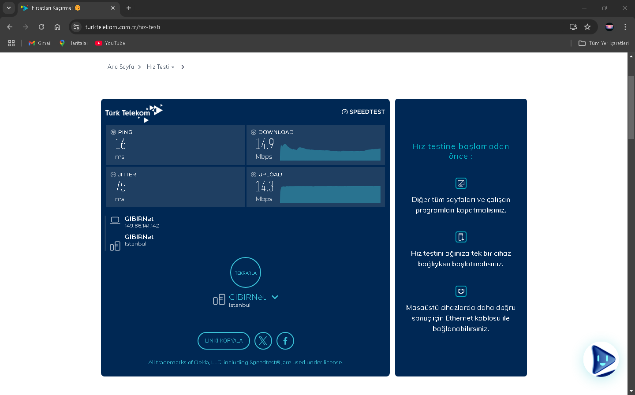This screenshot has width=635, height=395.
Task: Click the client IP 149.86.141.142
Action: 142,226
